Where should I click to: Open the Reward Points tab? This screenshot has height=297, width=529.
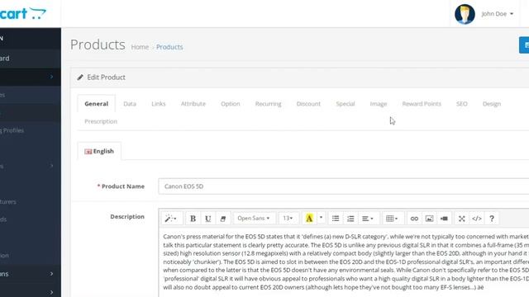(422, 104)
